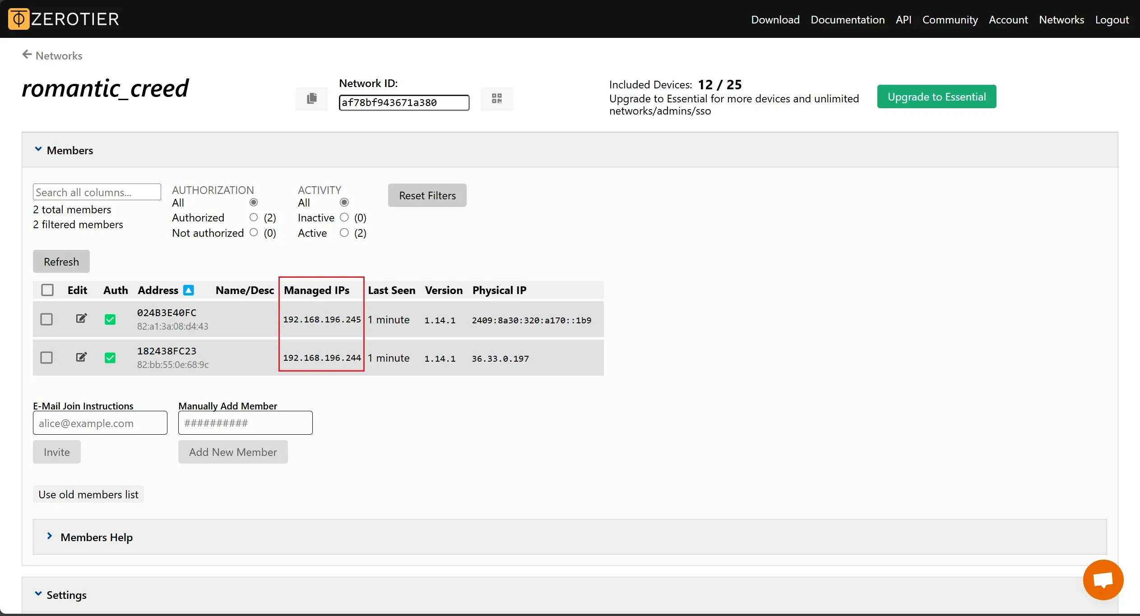This screenshot has width=1140, height=616.
Task: Click the back arrow to Networks
Action: click(27, 55)
